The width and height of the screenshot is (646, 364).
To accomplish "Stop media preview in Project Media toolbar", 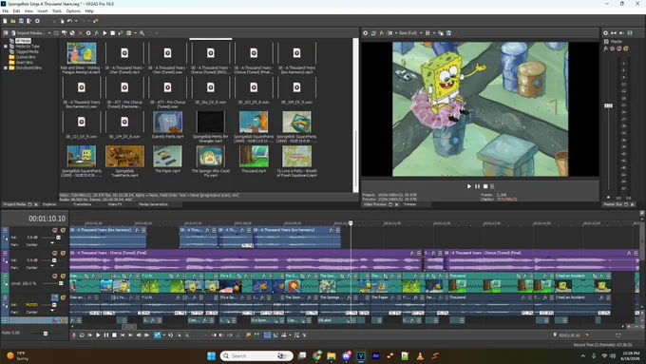I will [x=112, y=33].
